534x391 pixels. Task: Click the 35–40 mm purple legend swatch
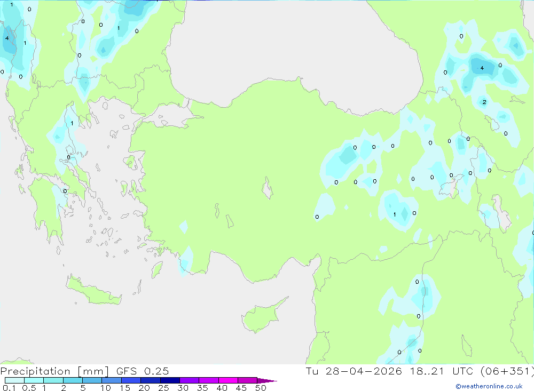(209, 380)
